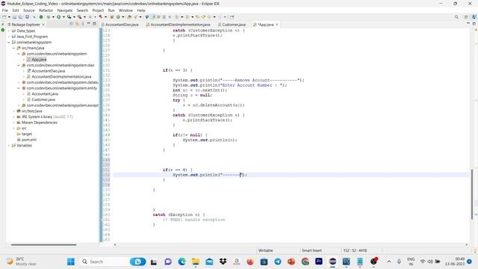Open Package Explorer view menu icon
478x269 pixels.
click(83, 24)
